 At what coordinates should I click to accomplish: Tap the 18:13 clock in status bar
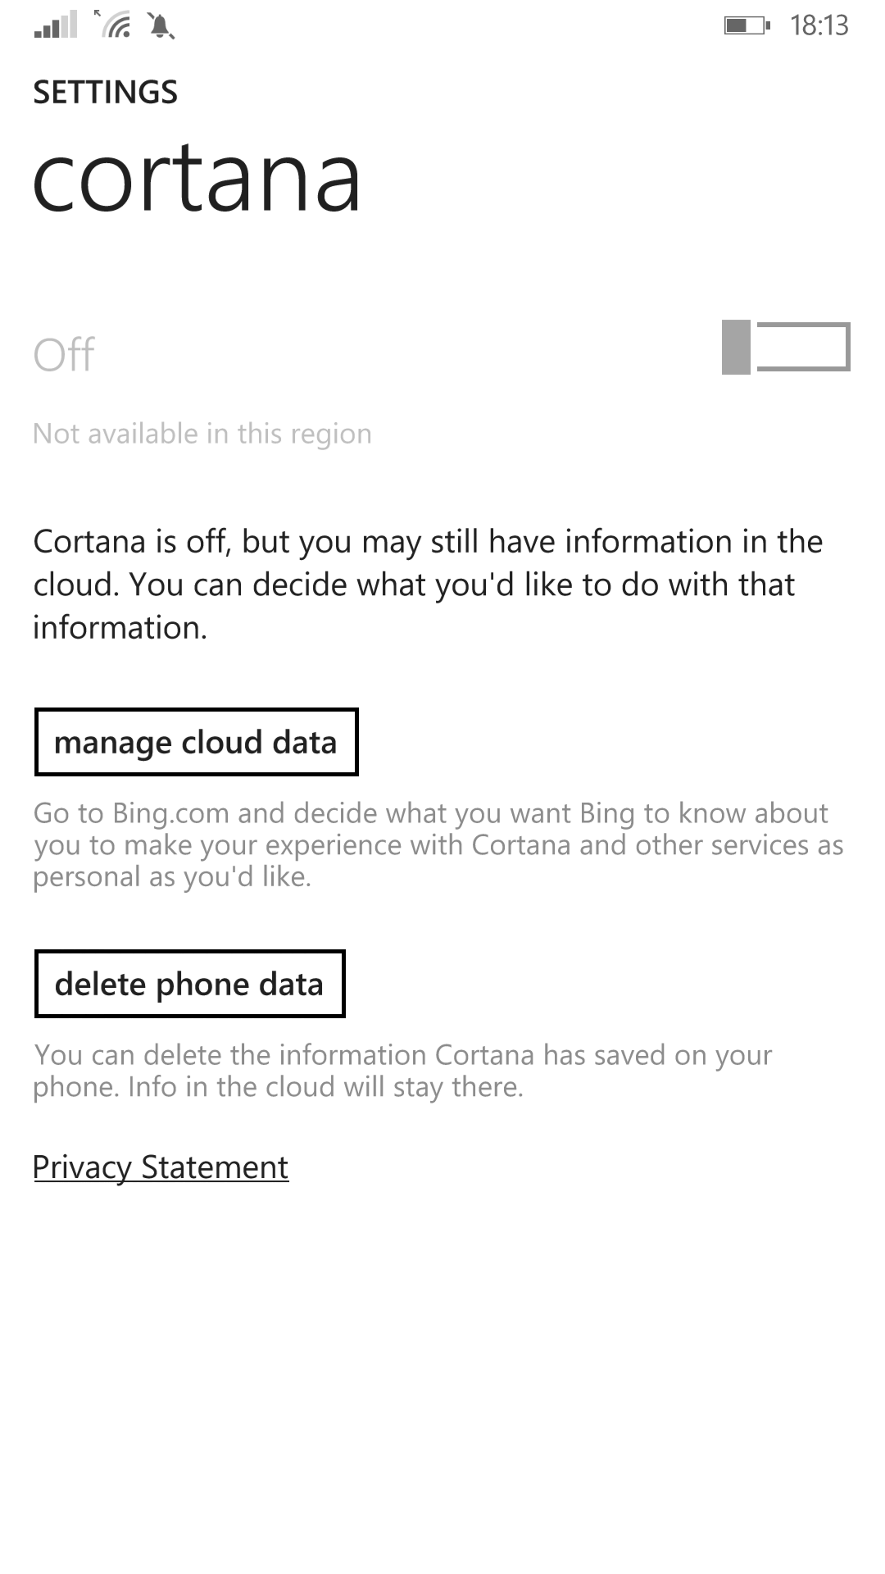[x=819, y=25]
